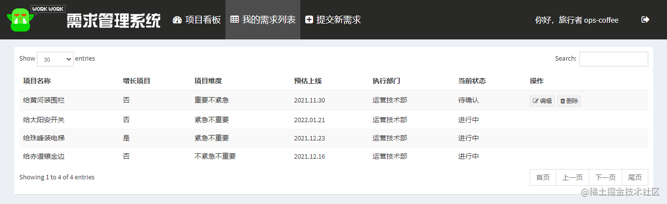Sort by 执行部门 column header
This screenshot has height=204, width=667.
(386, 81)
